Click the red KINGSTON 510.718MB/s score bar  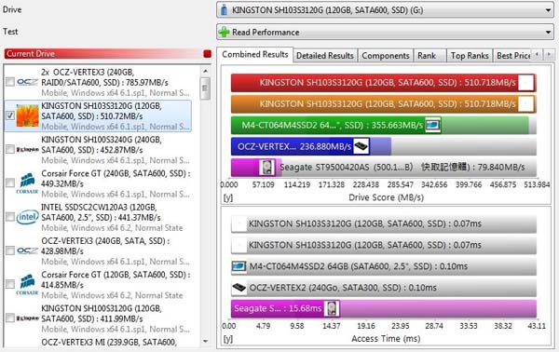coord(384,83)
